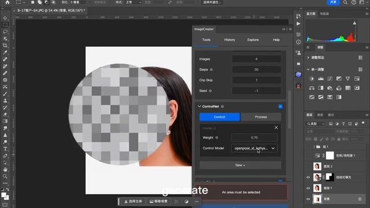The width and height of the screenshot is (370, 208).
Task: Select the Horizontal Type tool
Action: click(x=5, y=149)
